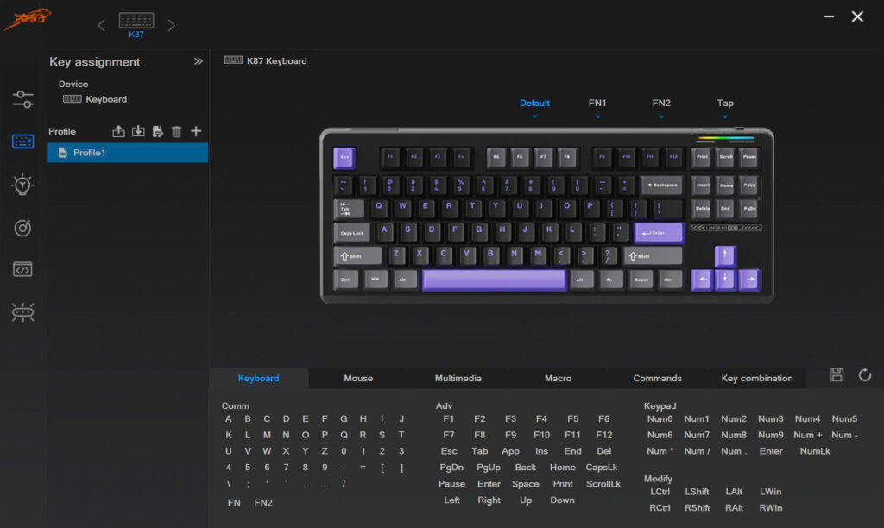
Task: Open the Commands assignment tab
Action: pos(657,378)
